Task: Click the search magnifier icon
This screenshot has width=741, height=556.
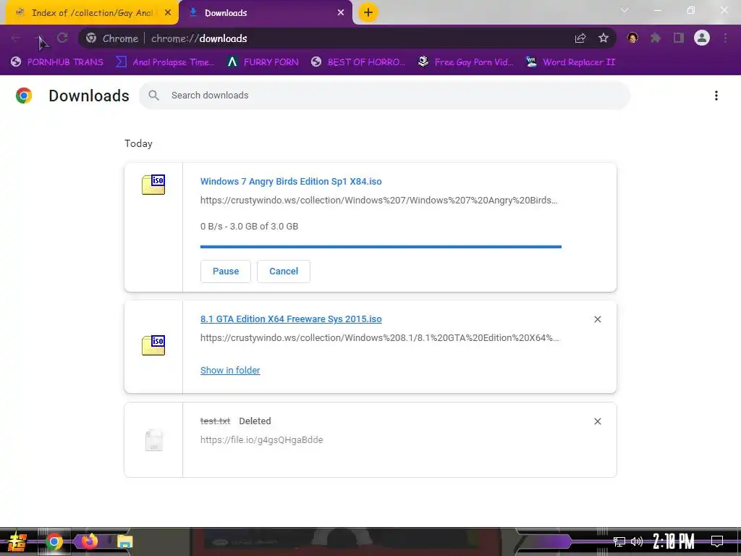Action: (x=153, y=96)
